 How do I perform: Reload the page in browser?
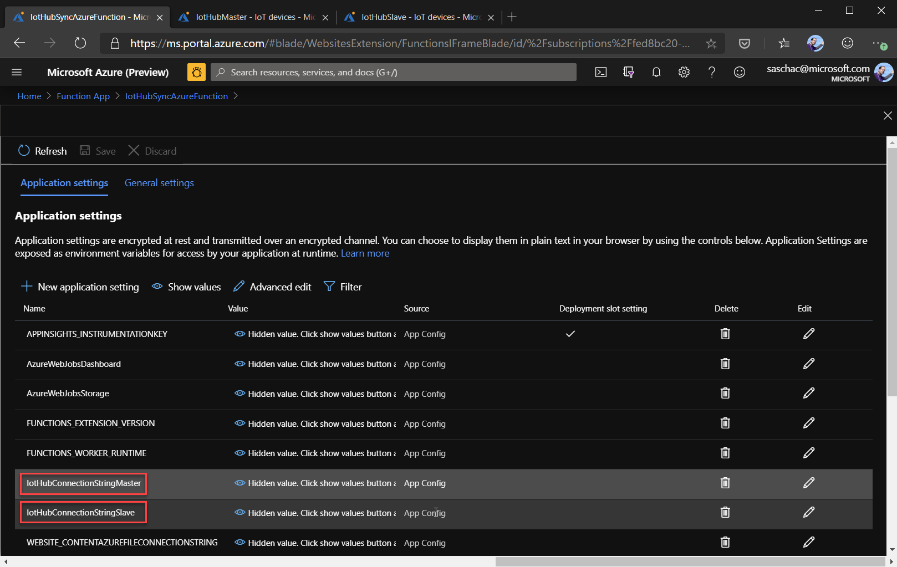(80, 43)
